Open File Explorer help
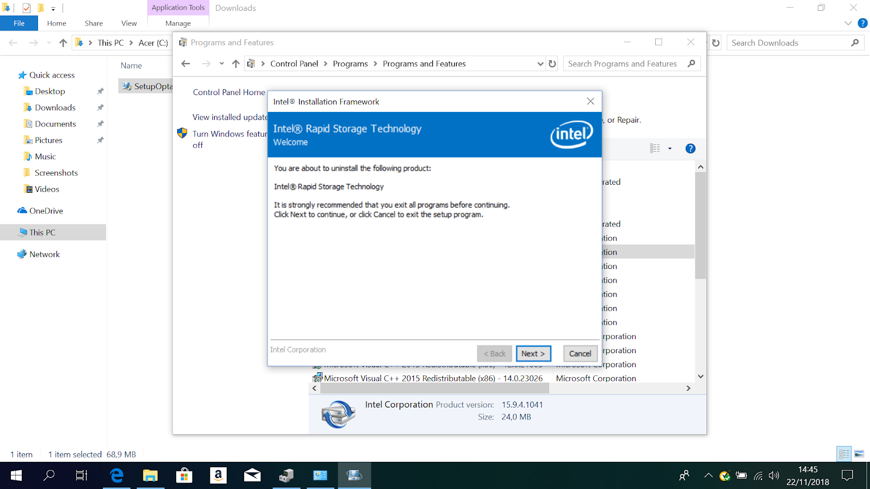870x489 pixels. tap(862, 23)
